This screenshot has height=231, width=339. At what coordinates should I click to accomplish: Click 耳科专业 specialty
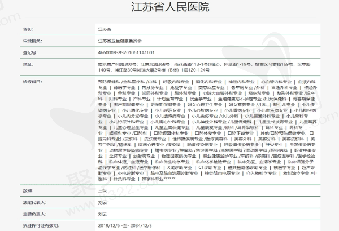[274, 127]
